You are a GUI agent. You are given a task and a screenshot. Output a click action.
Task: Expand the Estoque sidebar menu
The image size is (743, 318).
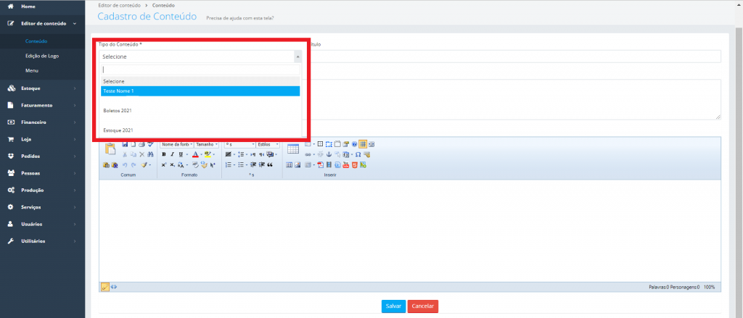(x=43, y=88)
